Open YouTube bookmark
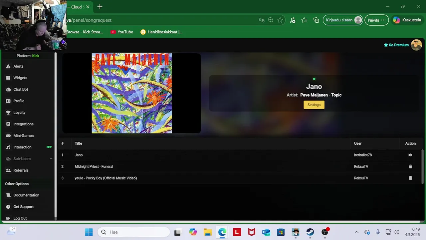The width and height of the screenshot is (426, 240). 122,32
